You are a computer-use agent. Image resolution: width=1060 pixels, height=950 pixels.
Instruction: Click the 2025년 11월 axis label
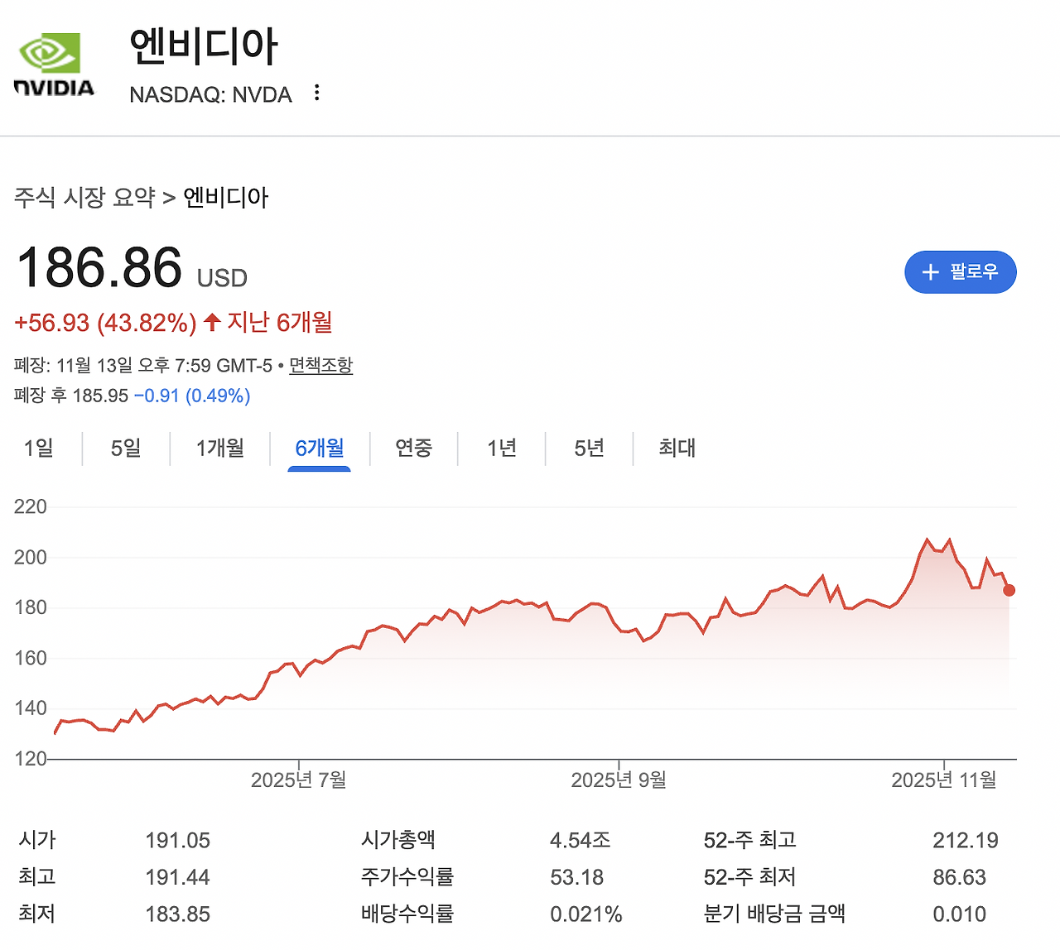944,779
